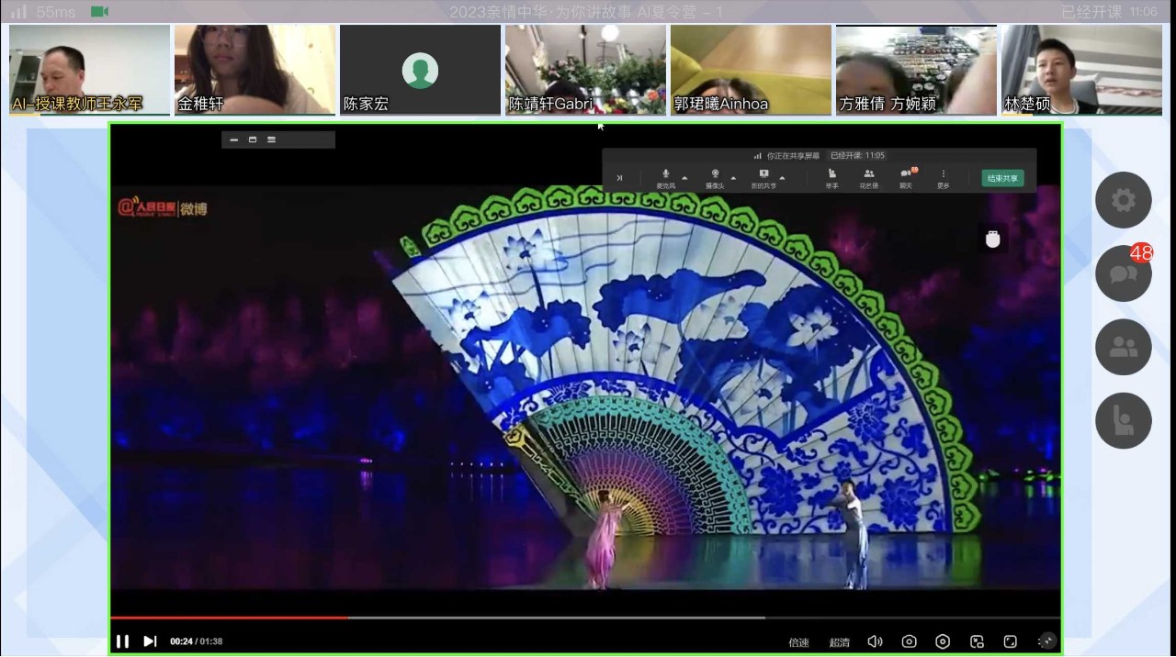Raise hand with 举手 button
The image size is (1176, 657).
click(x=832, y=178)
